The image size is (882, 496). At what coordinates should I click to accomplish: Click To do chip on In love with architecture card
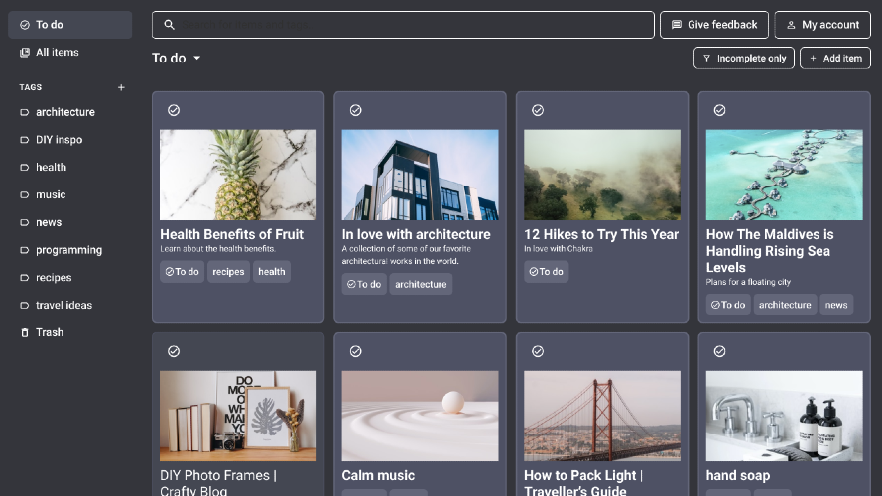(364, 284)
